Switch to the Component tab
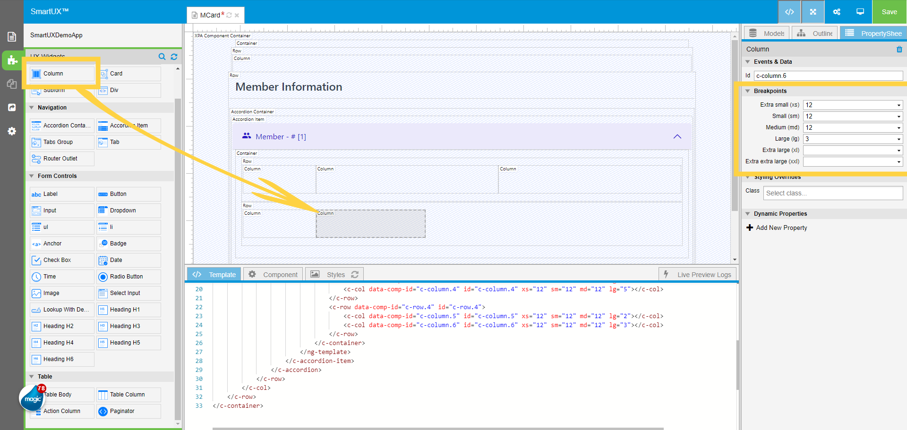Image resolution: width=907 pixels, height=430 pixels. tap(274, 274)
